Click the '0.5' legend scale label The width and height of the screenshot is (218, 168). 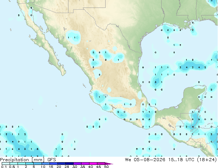tap(12, 167)
